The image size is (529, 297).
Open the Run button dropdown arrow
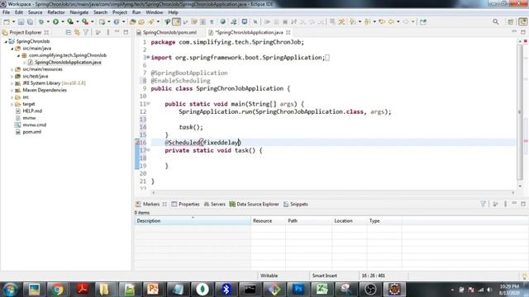[63, 22]
